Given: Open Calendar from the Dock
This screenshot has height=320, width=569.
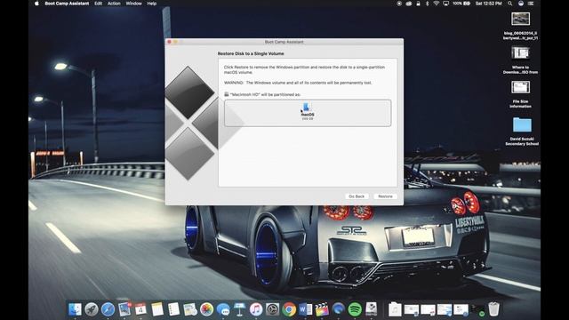Looking at the screenshot, I should 140,309.
